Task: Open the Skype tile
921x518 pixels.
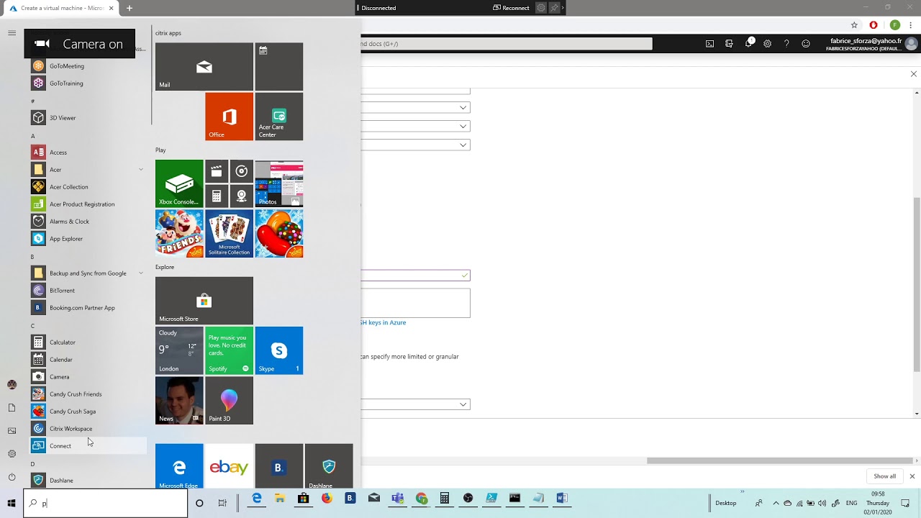Action: point(279,350)
